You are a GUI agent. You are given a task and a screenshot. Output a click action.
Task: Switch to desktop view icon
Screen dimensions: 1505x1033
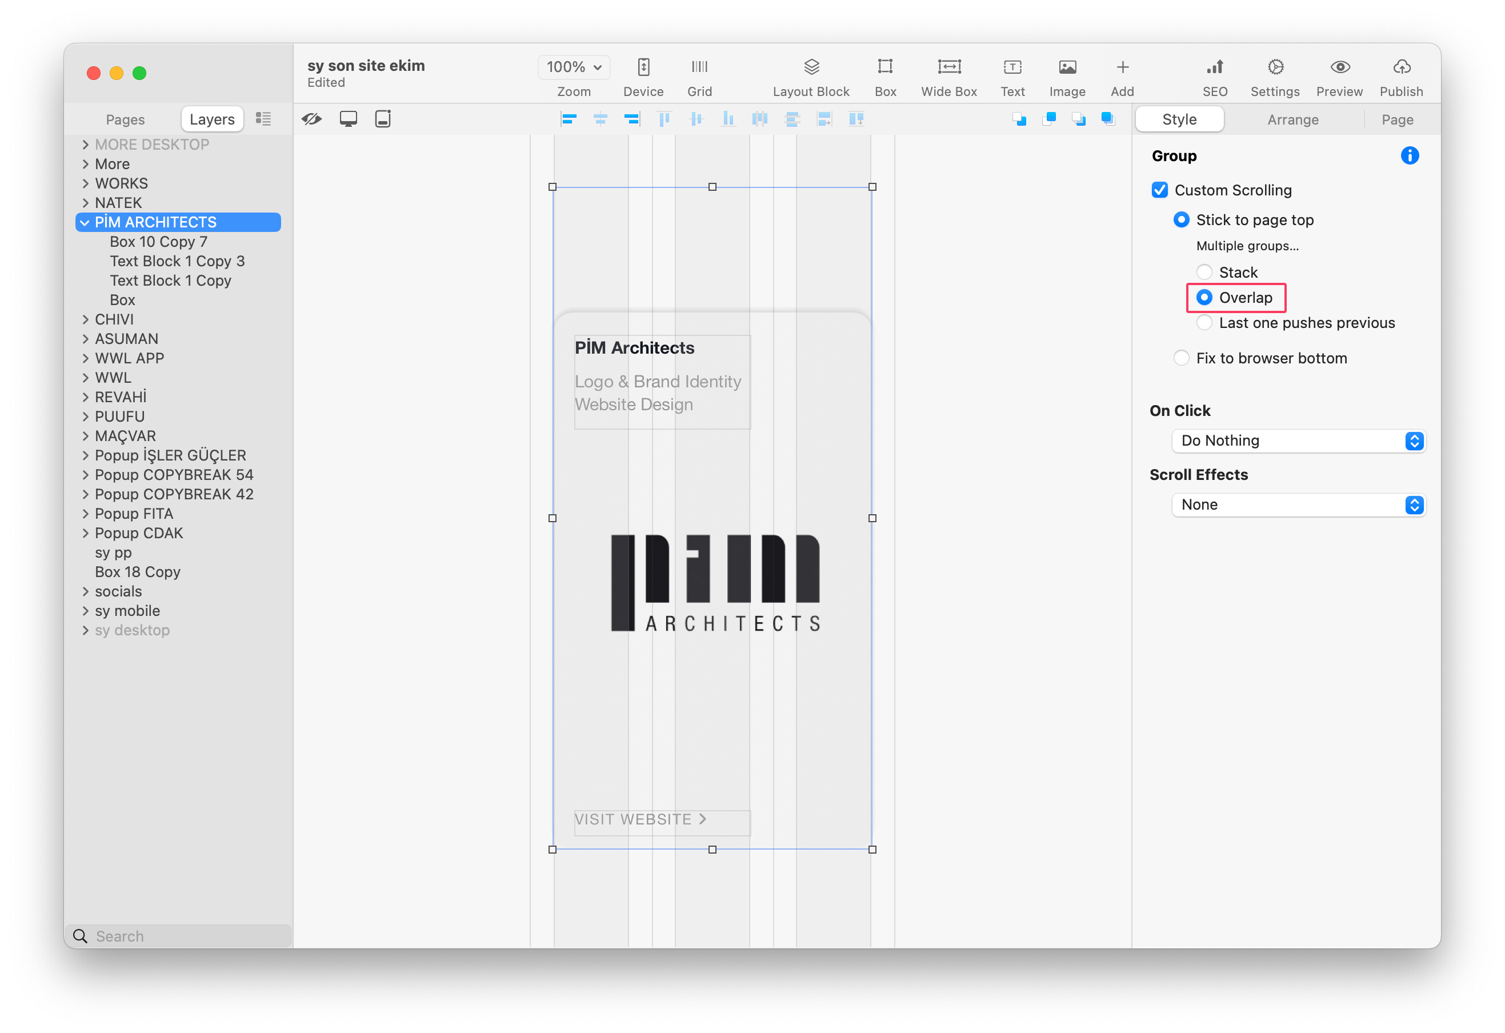[x=348, y=119]
